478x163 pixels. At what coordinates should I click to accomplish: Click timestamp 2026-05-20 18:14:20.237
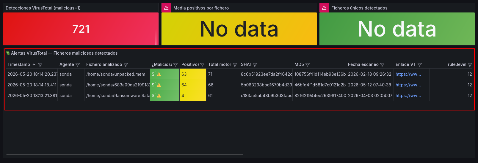pos(32,74)
